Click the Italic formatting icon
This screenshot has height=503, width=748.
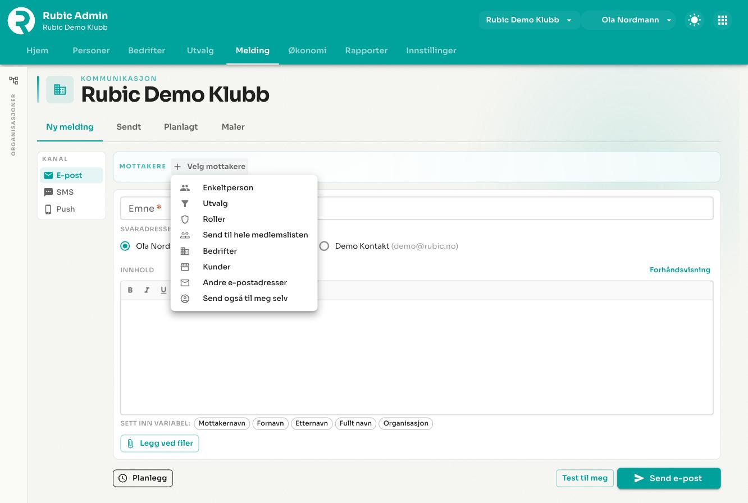point(147,290)
